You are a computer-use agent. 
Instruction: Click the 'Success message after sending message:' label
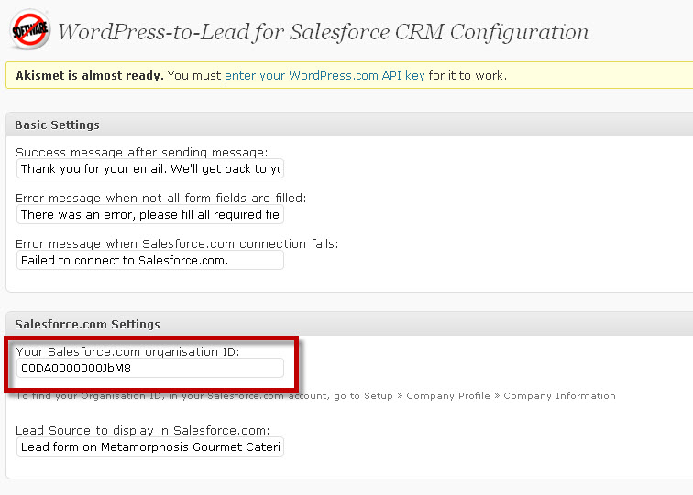point(141,152)
